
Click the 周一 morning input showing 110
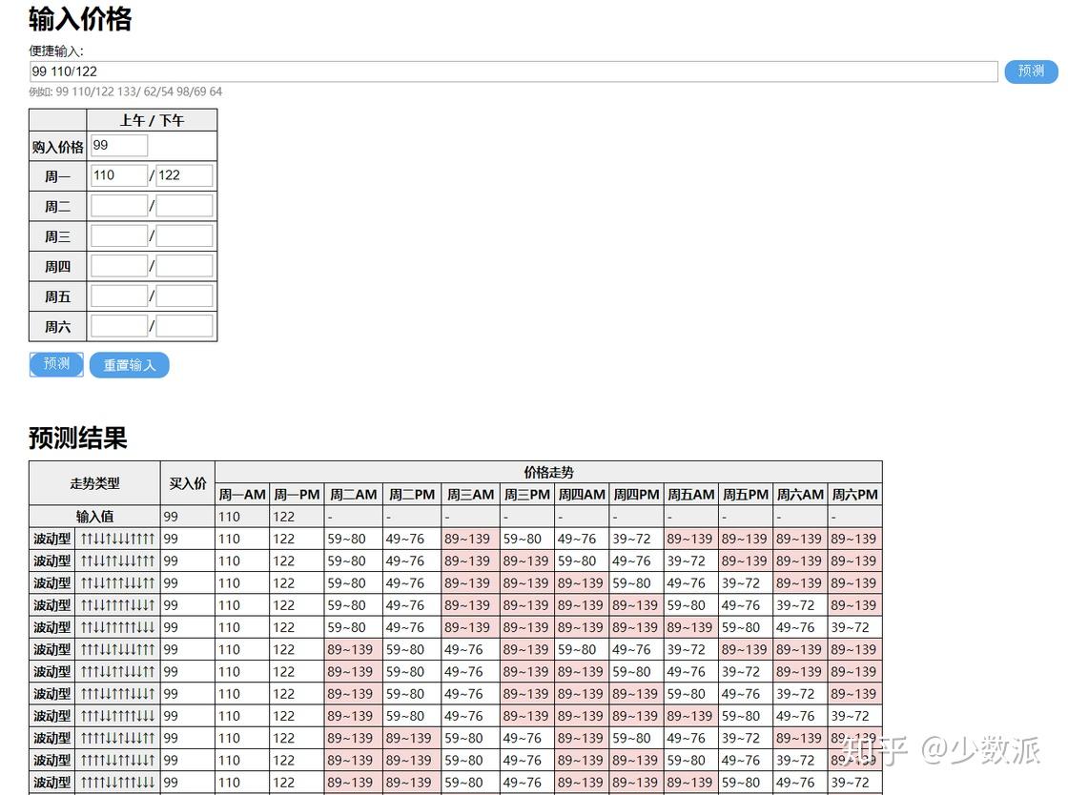point(119,175)
